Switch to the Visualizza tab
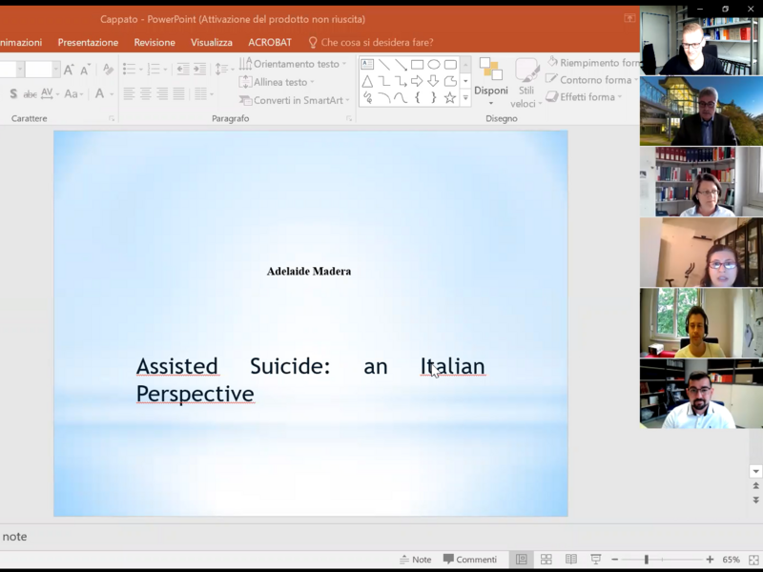The image size is (763, 572). coord(211,42)
